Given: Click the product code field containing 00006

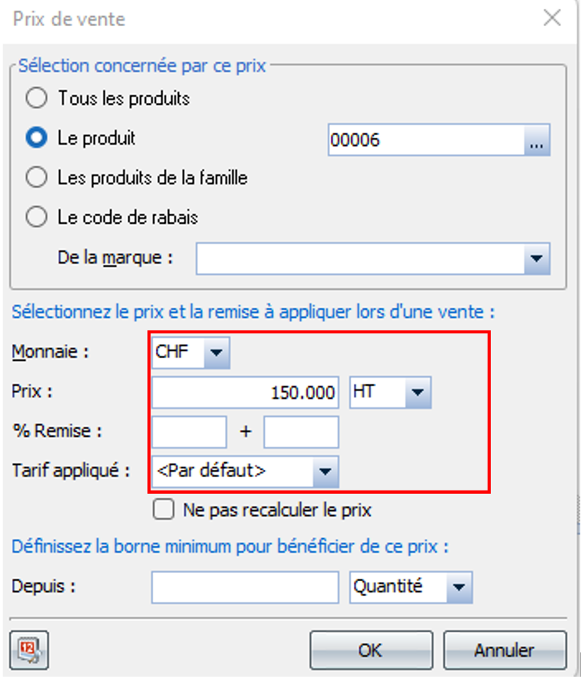Looking at the screenshot, I should point(426,140).
